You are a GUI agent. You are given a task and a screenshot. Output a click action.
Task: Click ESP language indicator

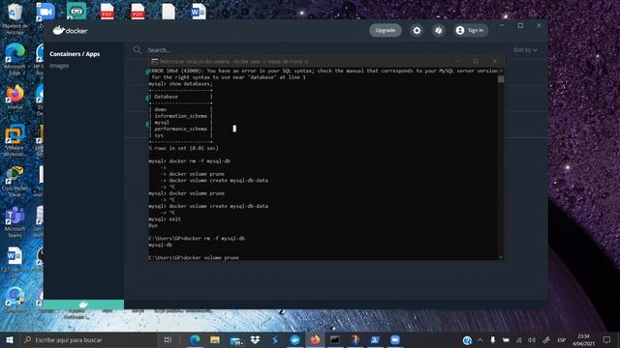pyautogui.click(x=561, y=339)
